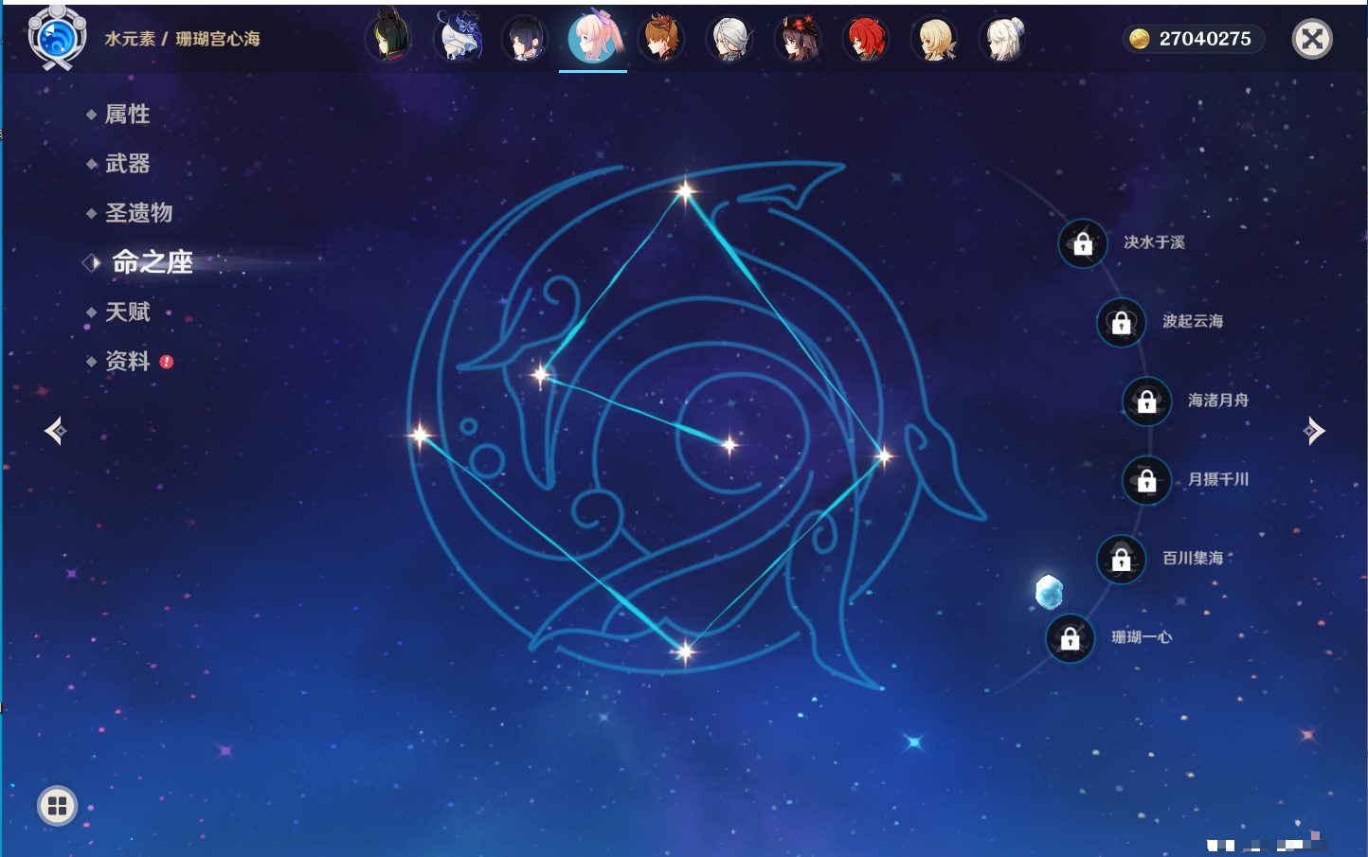Open the 武器 weapon tab
This screenshot has width=1368, height=857.
click(127, 164)
